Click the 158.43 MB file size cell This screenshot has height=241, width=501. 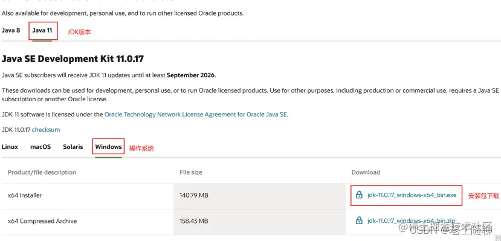[x=194, y=221]
